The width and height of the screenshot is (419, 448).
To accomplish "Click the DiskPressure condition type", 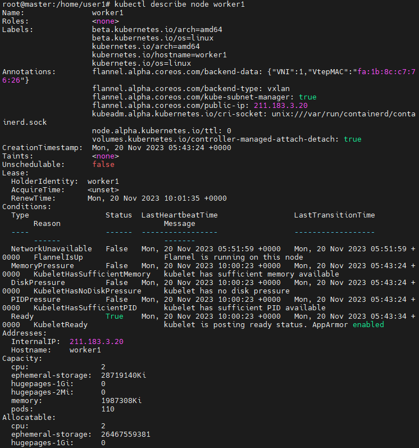I will tap(38, 282).
